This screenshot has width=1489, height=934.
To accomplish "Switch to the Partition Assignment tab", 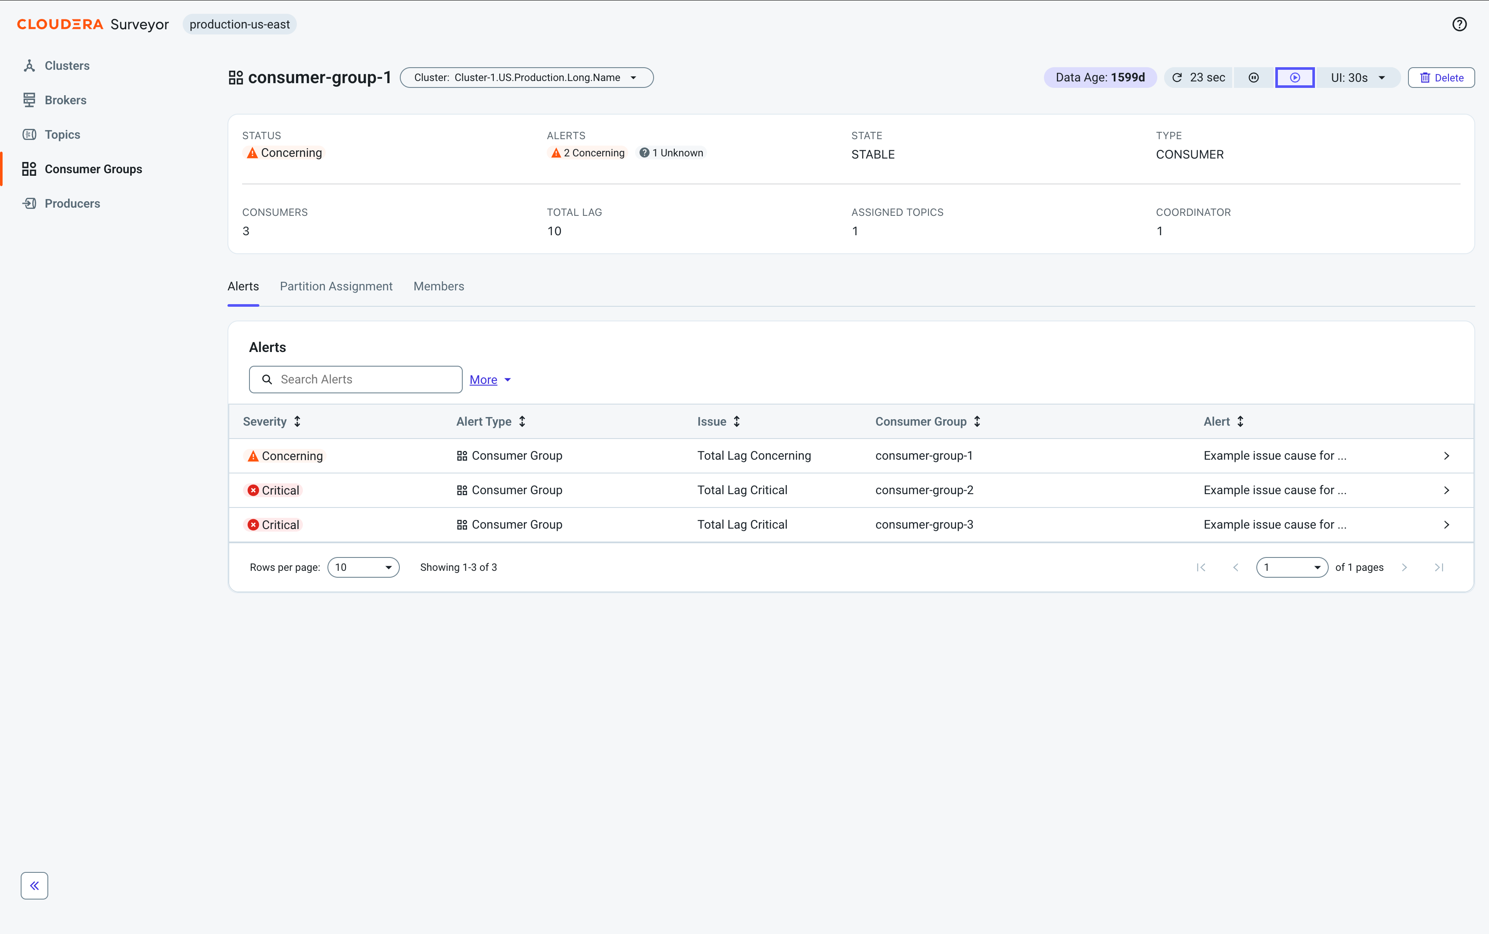I will 336,286.
